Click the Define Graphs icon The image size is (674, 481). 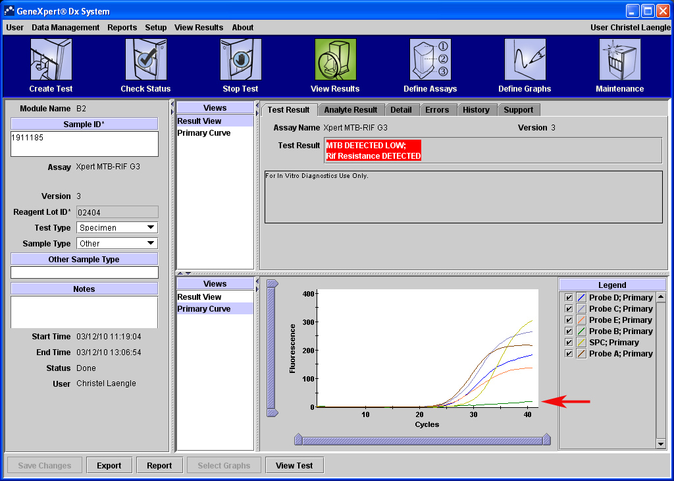tap(525, 60)
